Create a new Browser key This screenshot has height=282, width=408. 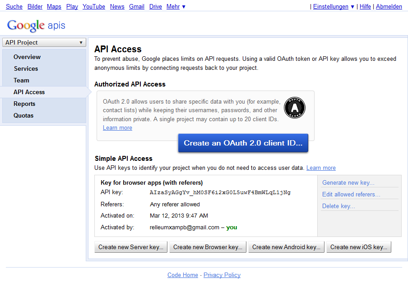tap(208, 247)
